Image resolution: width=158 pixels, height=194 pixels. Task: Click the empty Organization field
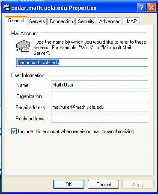pyautogui.click(x=99, y=96)
